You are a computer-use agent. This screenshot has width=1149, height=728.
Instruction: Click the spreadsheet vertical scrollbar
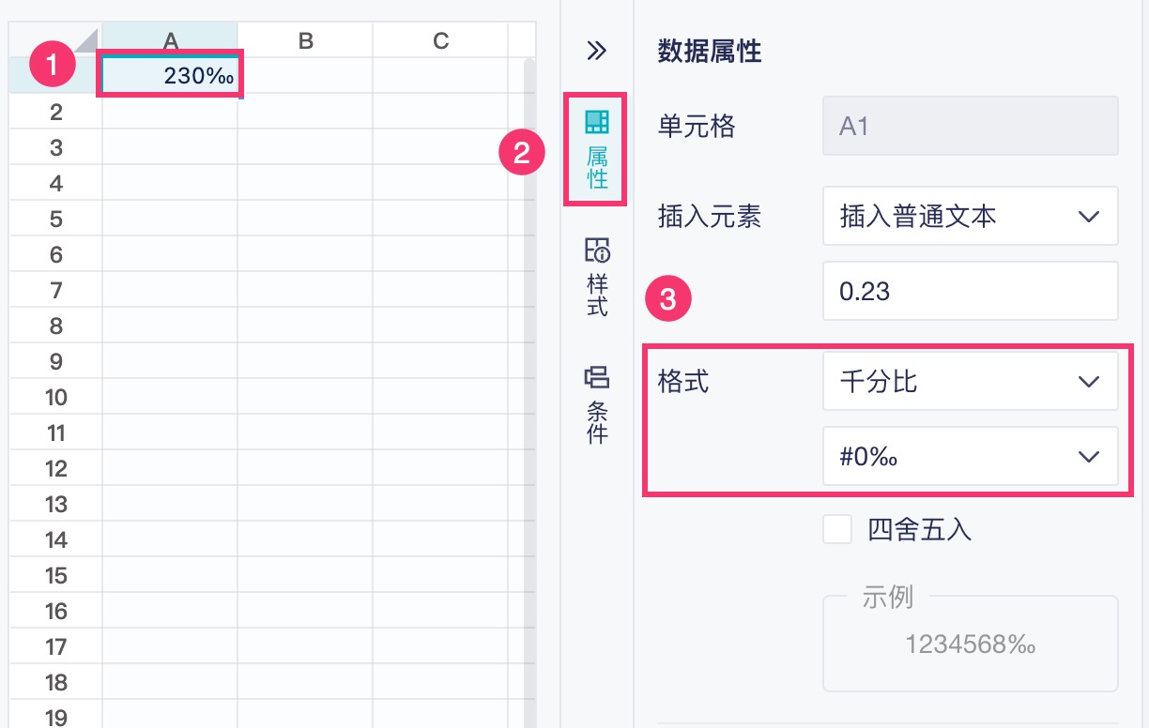click(529, 375)
